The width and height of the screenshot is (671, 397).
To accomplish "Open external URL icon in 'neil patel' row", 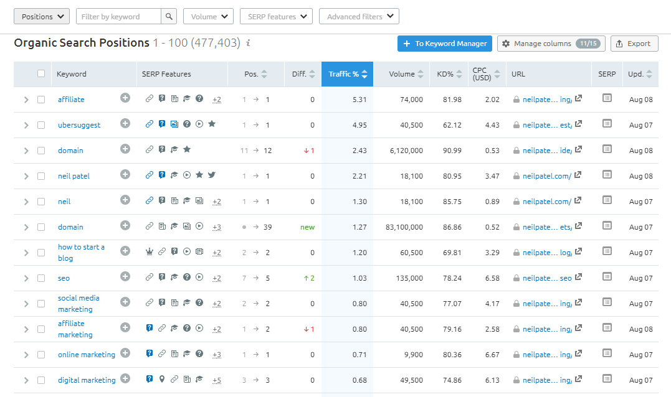I will coord(578,175).
